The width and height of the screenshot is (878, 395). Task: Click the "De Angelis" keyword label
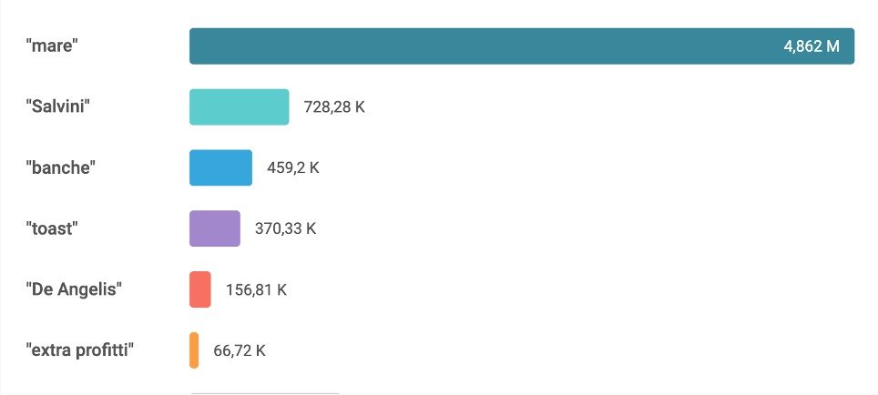(x=74, y=289)
